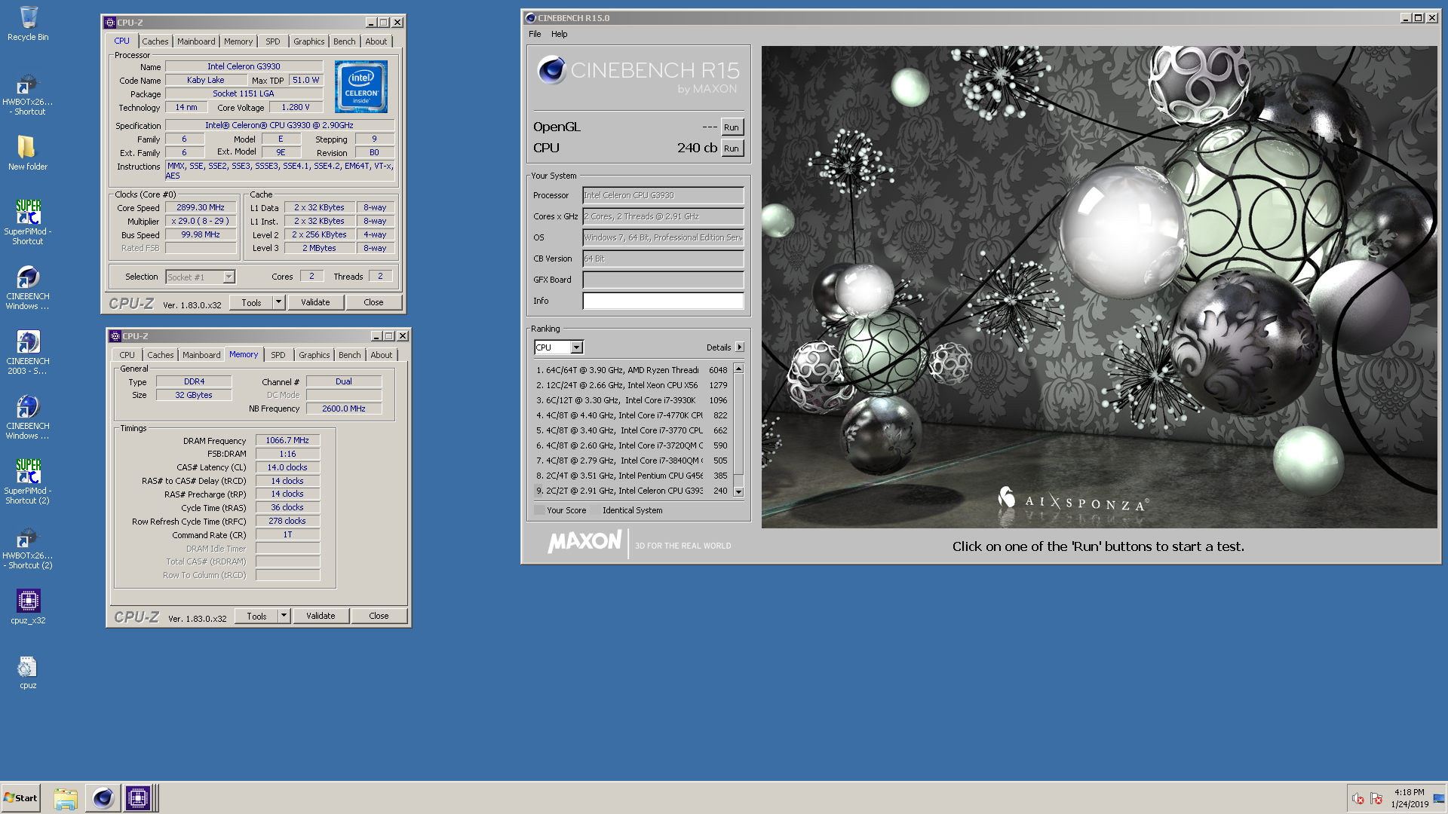Screen dimensions: 1448x814
Task: Switch to Caches tab in top CPU-Z
Action: (x=155, y=41)
